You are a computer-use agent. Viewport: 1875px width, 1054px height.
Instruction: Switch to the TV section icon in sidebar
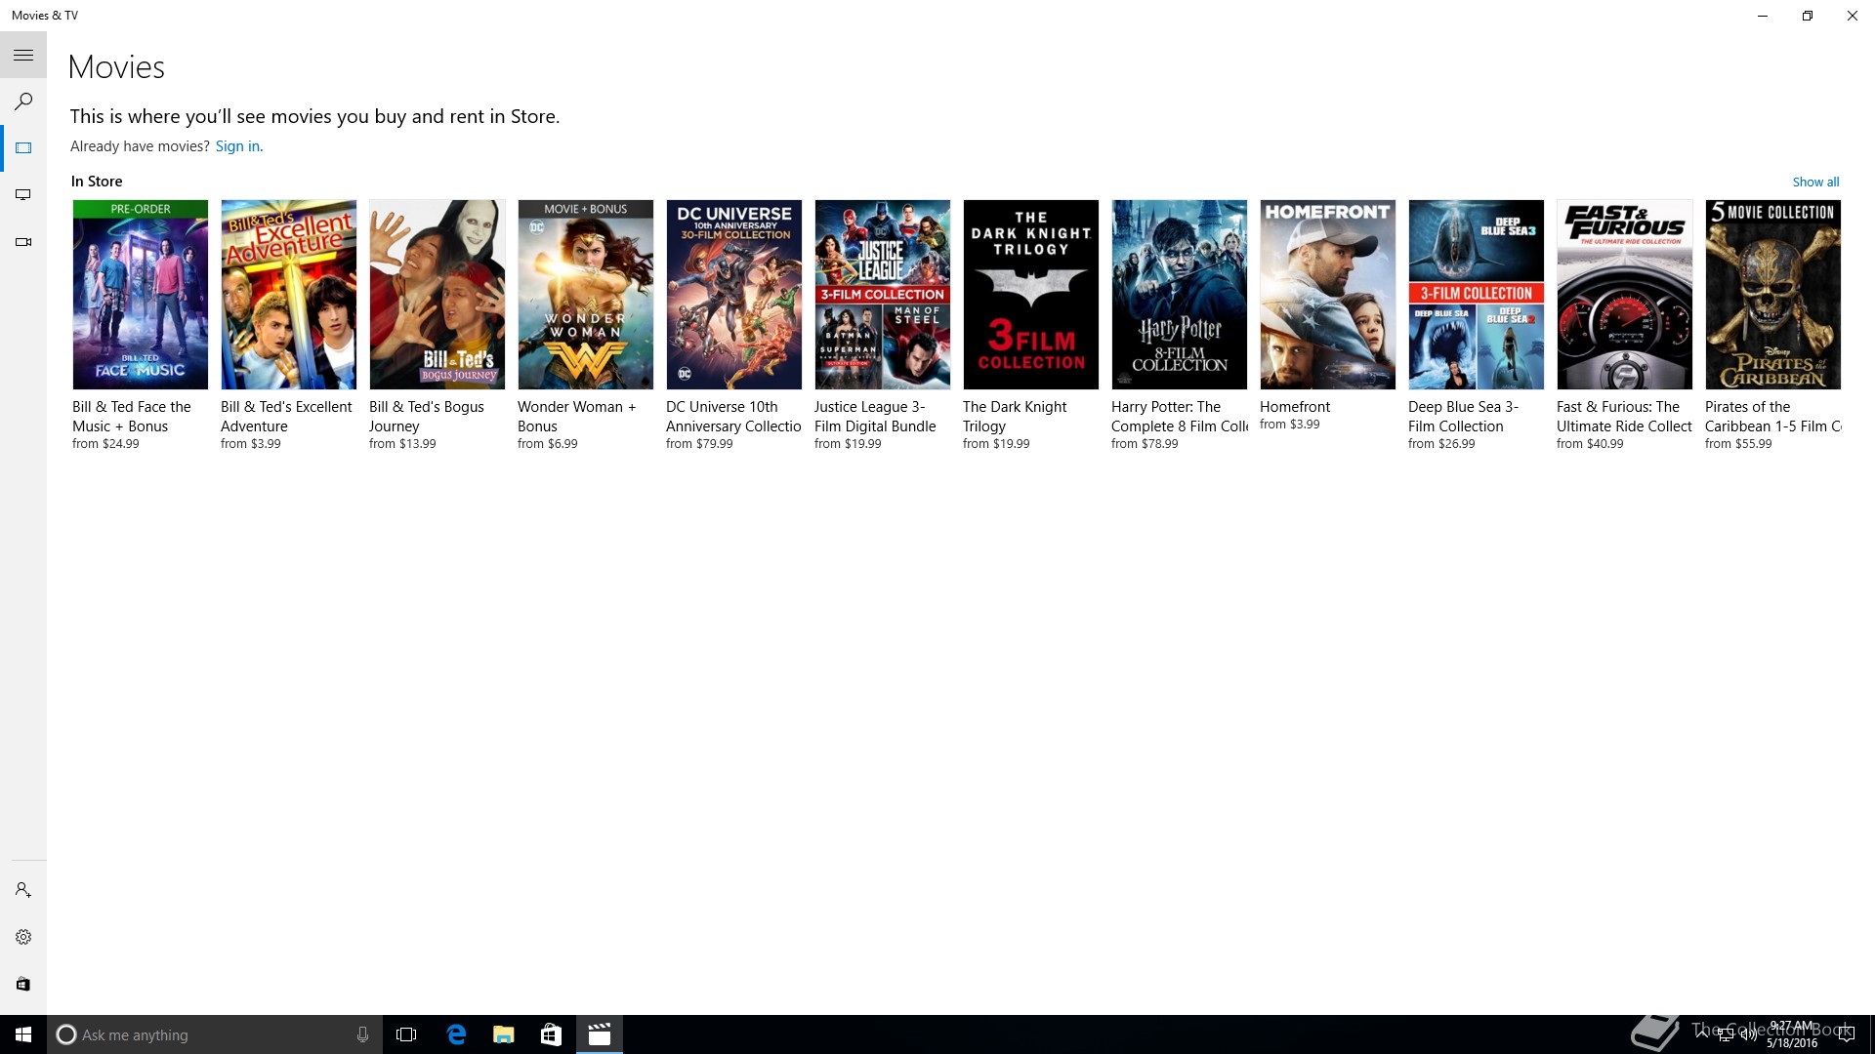[x=23, y=195]
